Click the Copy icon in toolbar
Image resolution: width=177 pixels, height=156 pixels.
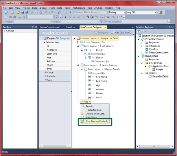(x=36, y=12)
